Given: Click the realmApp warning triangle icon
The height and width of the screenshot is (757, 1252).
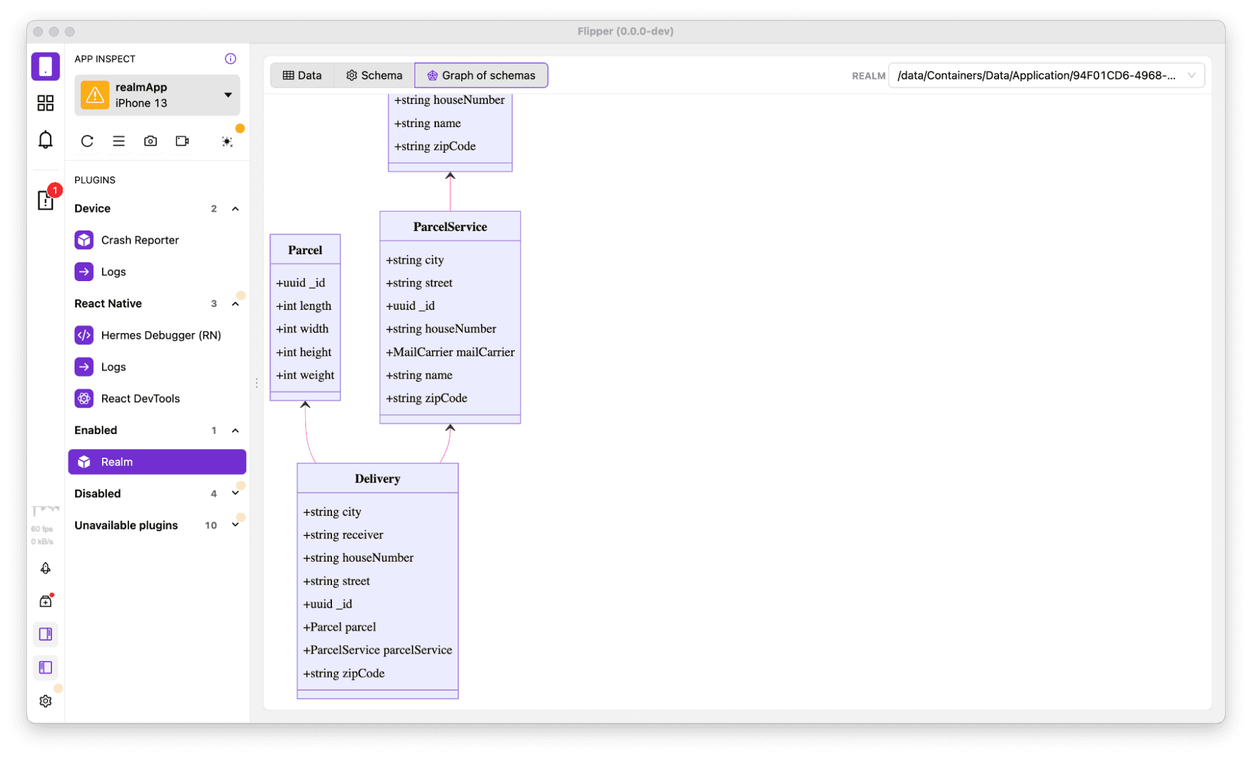Looking at the screenshot, I should pos(95,95).
